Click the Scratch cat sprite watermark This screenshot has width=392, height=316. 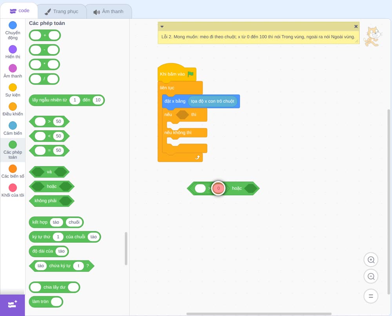(x=373, y=36)
